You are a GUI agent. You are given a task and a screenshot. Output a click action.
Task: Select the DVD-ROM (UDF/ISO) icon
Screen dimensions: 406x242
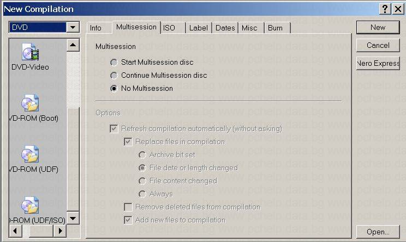click(30, 206)
